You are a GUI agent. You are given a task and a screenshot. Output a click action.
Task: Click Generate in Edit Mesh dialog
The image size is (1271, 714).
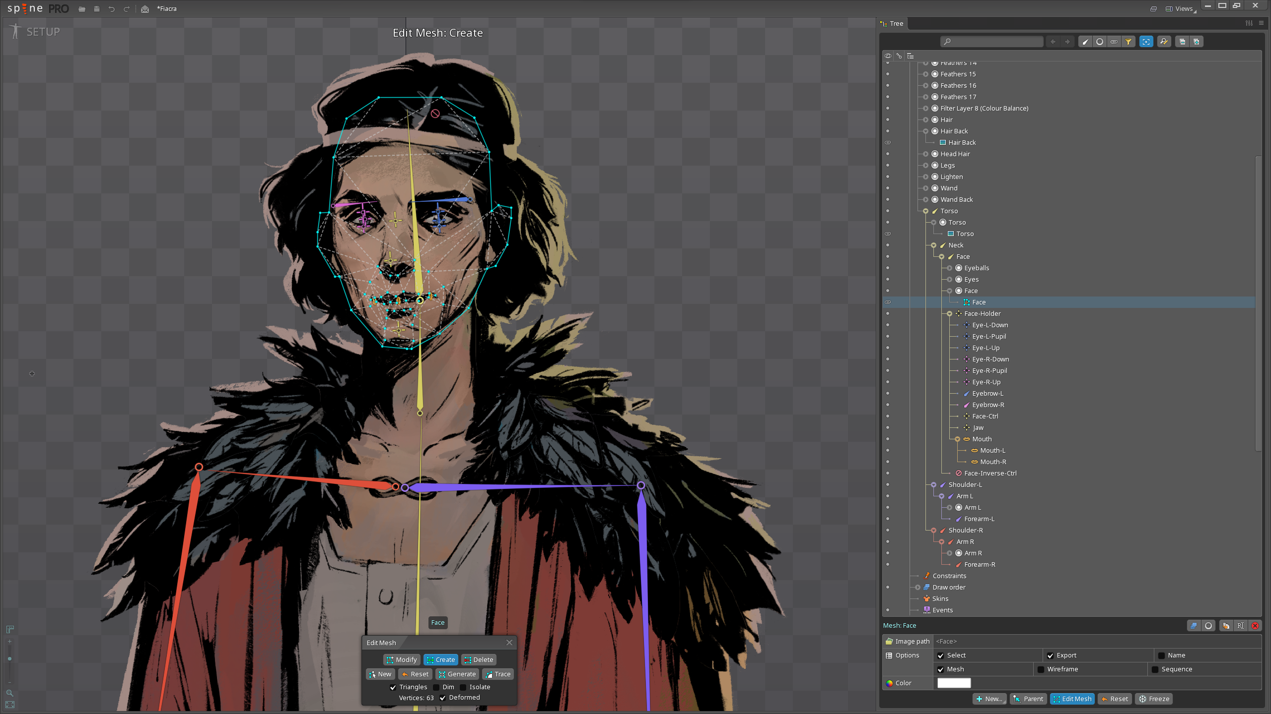(457, 674)
